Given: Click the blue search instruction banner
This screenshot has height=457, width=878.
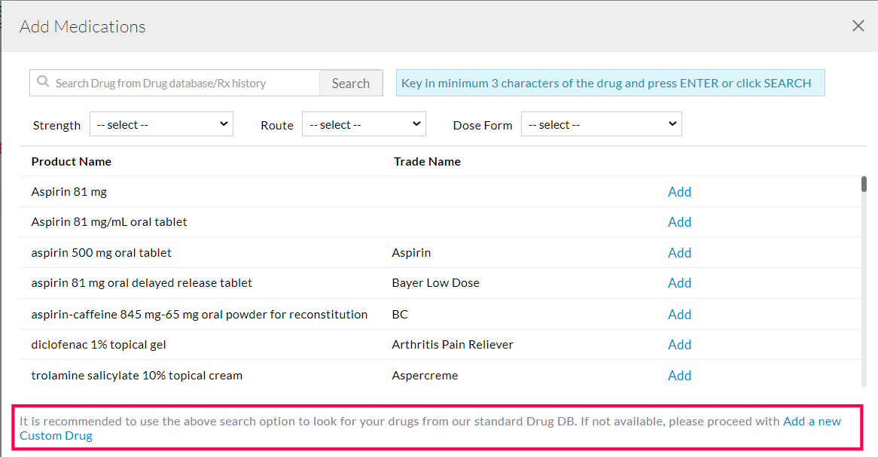Looking at the screenshot, I should click(610, 82).
